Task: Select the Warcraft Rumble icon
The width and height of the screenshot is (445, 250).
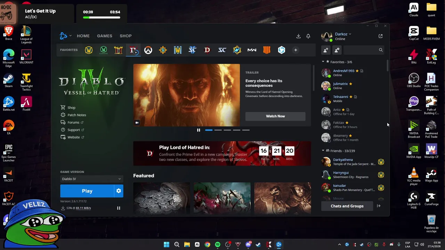Action: point(237,50)
